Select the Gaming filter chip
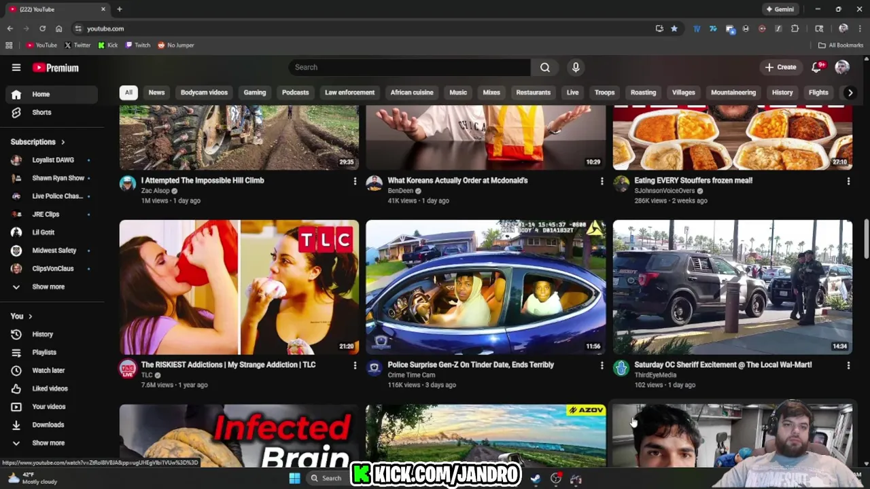870x489 pixels. tap(255, 92)
